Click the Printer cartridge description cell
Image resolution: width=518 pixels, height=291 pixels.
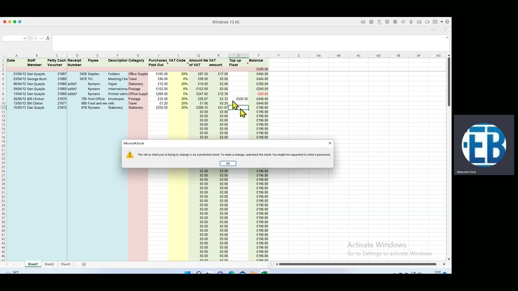117,94
